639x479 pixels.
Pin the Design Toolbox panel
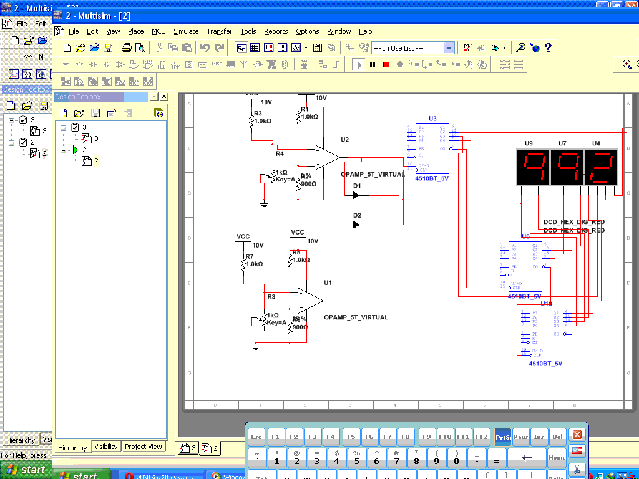[x=154, y=97]
